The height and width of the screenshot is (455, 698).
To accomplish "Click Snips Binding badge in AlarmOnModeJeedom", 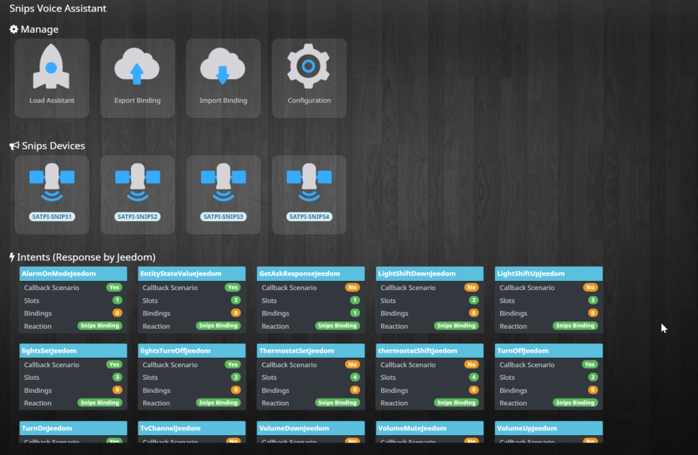I will tap(100, 326).
